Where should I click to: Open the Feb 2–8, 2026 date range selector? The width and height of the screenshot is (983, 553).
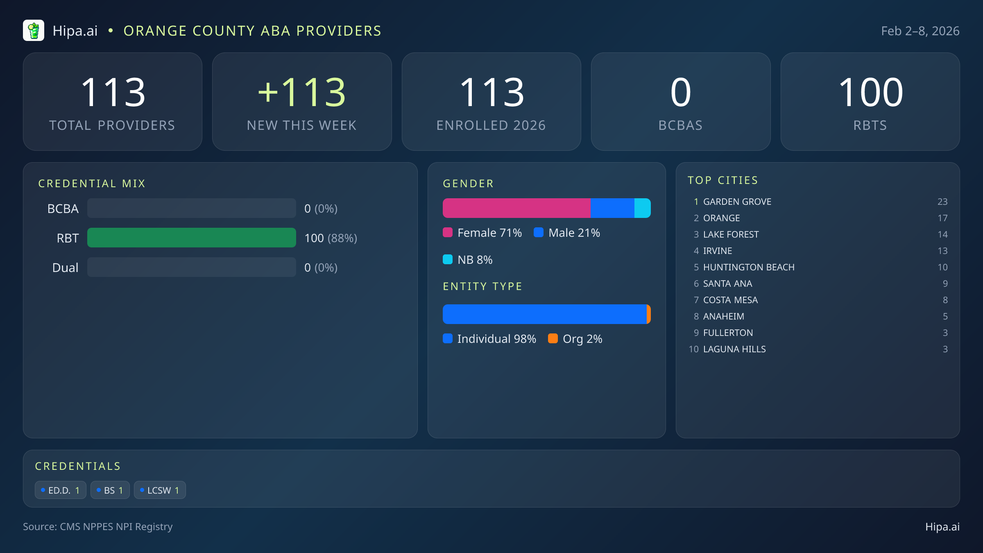tap(920, 30)
